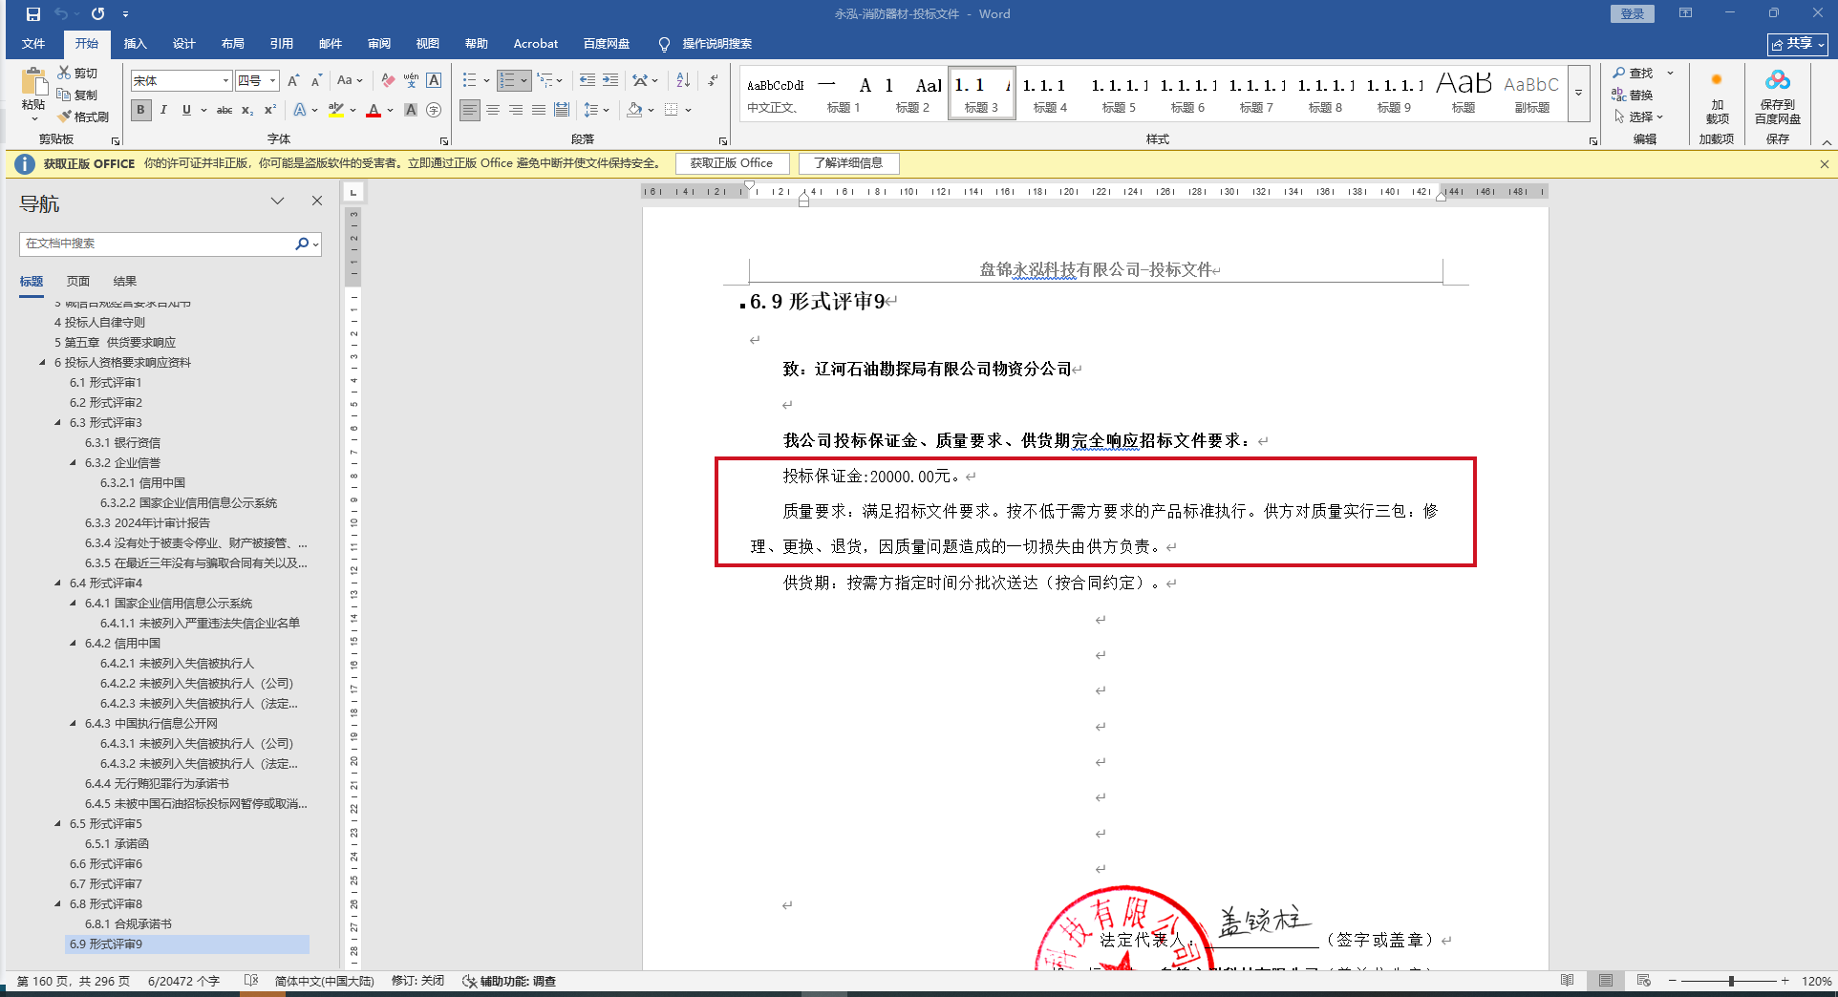Screen dimensions: 1838x997
Task: Select 6.8.1 合规承诺书 in navigation tree
Action: point(128,923)
